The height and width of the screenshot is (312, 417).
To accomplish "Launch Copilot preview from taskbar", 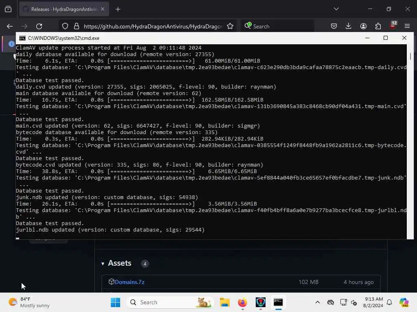I will click(x=404, y=302).
